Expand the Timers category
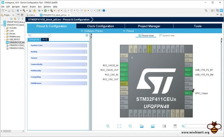 (x=58, y=58)
